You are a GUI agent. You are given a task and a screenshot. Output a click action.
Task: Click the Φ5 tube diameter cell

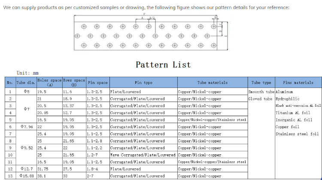(x=26, y=92)
